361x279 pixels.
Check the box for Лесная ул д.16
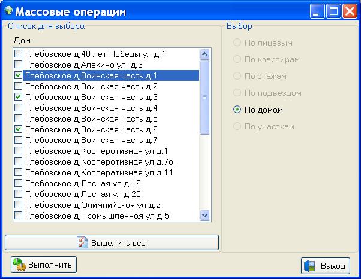pyautogui.click(x=18, y=183)
